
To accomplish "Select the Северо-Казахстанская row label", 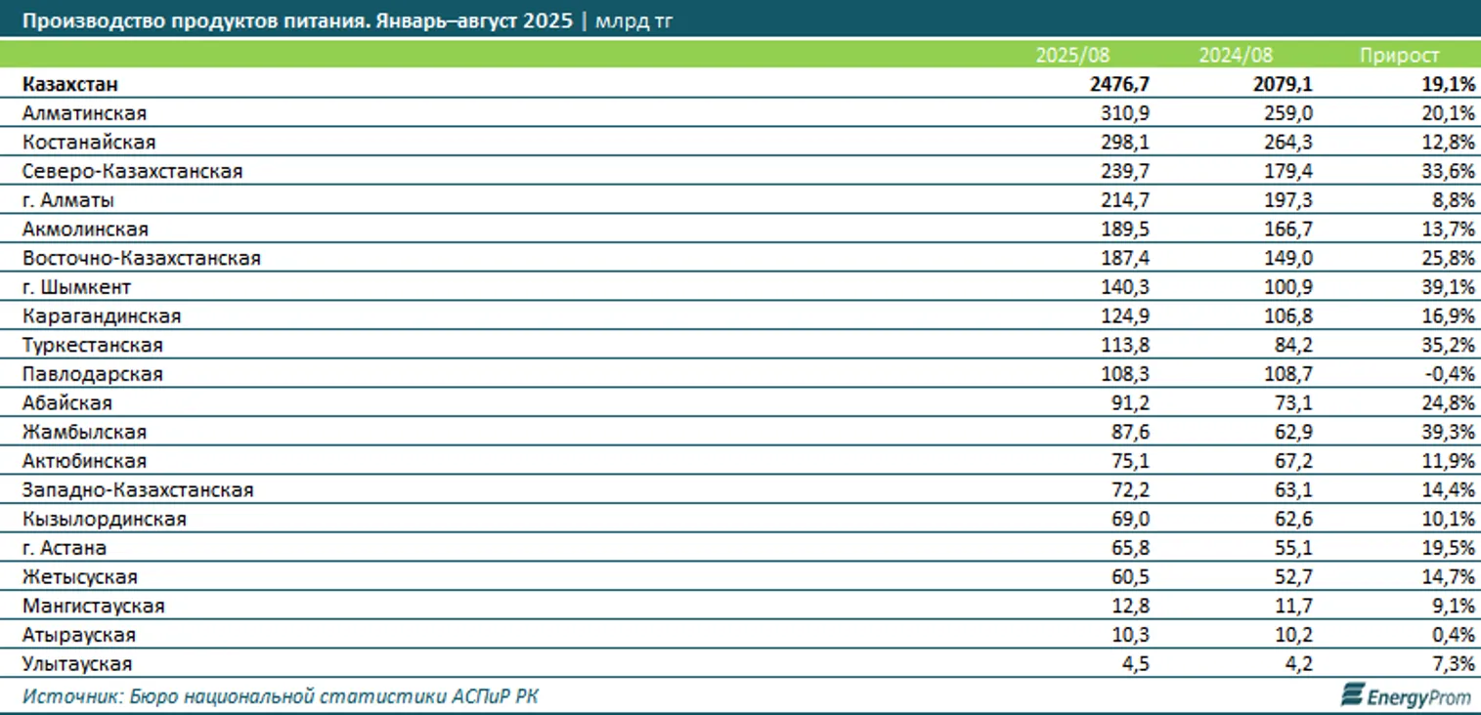I will coord(132,172).
